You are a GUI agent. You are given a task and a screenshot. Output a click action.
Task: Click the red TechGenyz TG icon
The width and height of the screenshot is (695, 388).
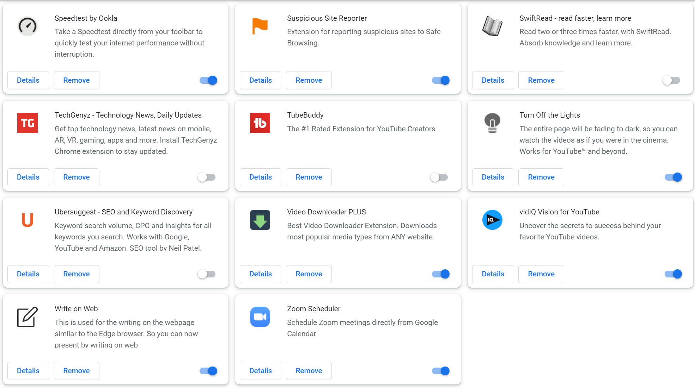[27, 123]
